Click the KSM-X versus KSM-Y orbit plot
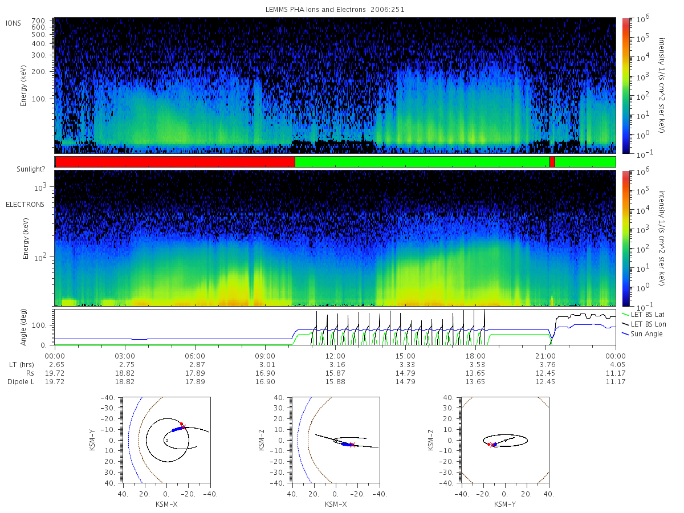This screenshot has width=684, height=513. coord(166,440)
